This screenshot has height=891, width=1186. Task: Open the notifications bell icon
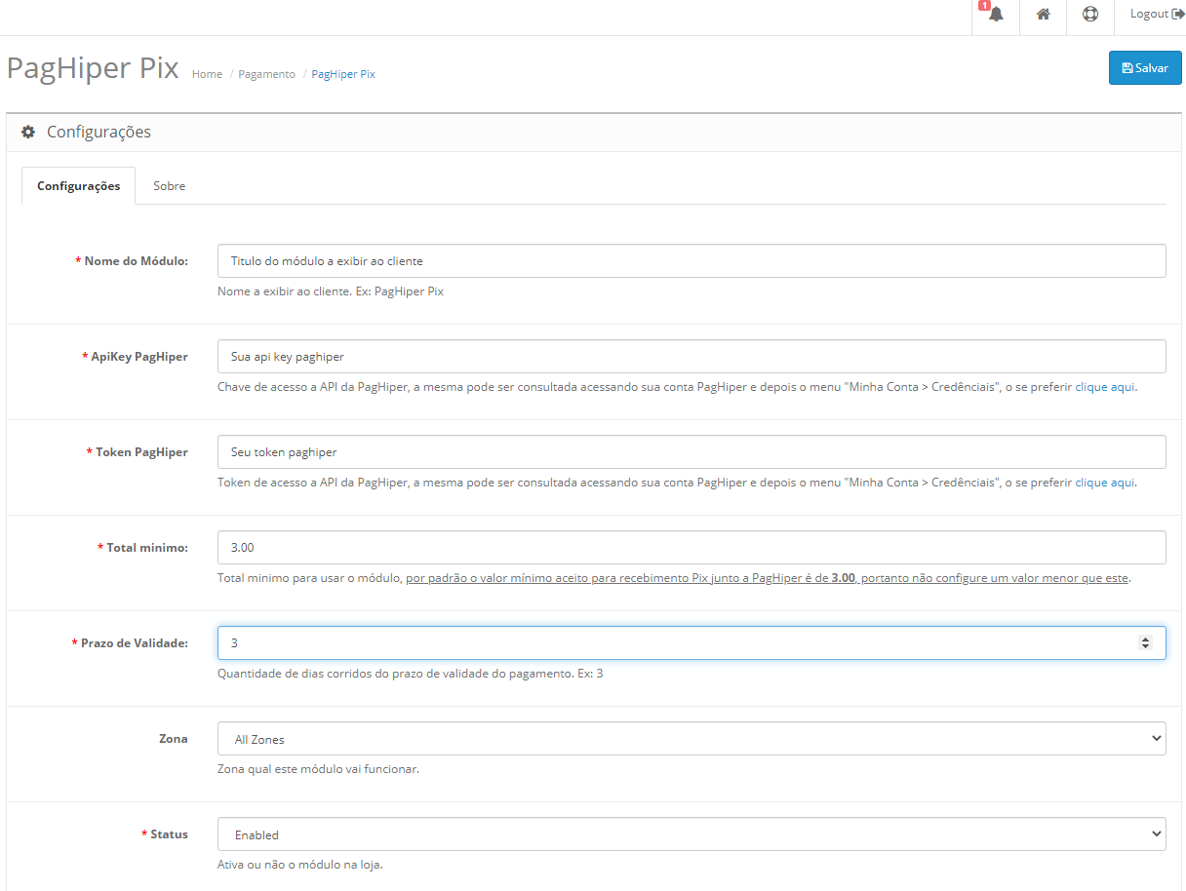996,15
